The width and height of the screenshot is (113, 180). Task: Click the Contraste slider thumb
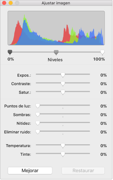click(x=63, y=83)
